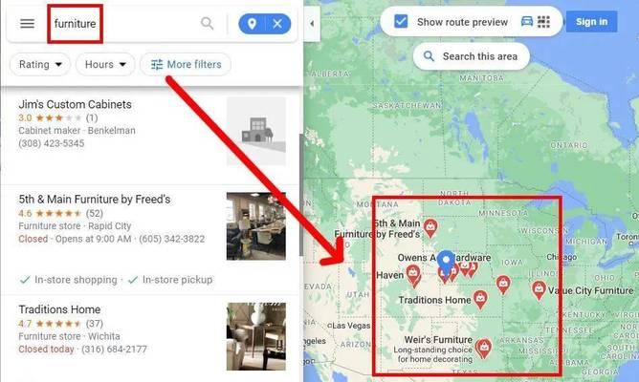This screenshot has height=382, width=639.
Task: Clear search with the X icon
Action: point(277,24)
